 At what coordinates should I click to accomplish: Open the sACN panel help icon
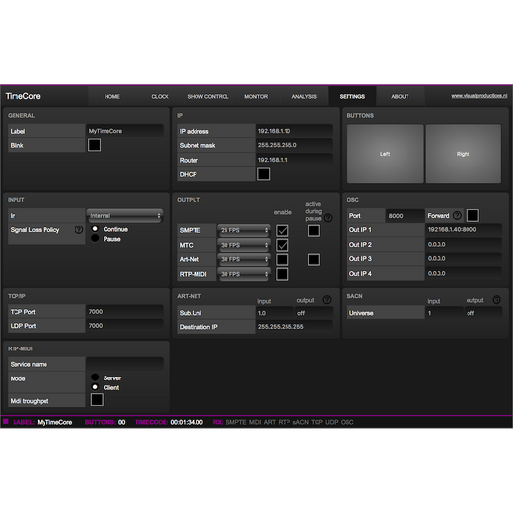pyautogui.click(x=497, y=300)
